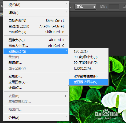This screenshot has height=123, width=126.
Task: Choose 裁切(R)... menu item
Action: coord(36,63)
